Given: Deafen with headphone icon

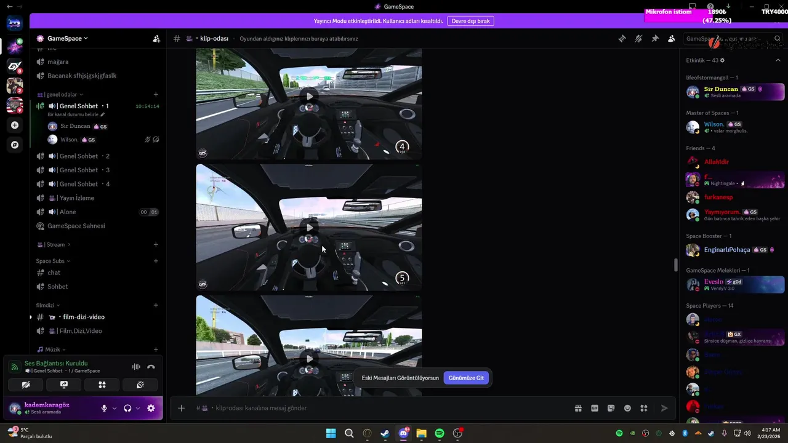Looking at the screenshot, I should click(x=127, y=408).
